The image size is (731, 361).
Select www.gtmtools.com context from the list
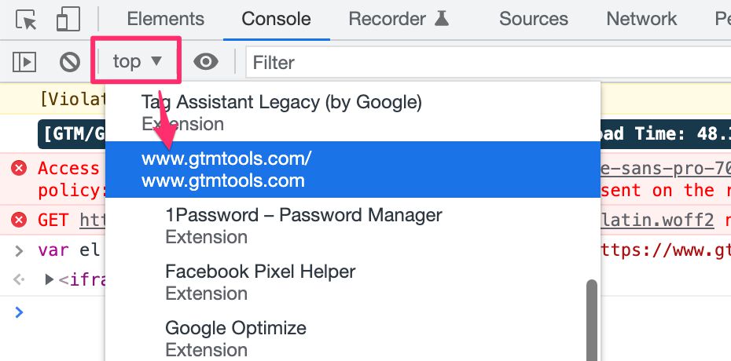tap(353, 170)
